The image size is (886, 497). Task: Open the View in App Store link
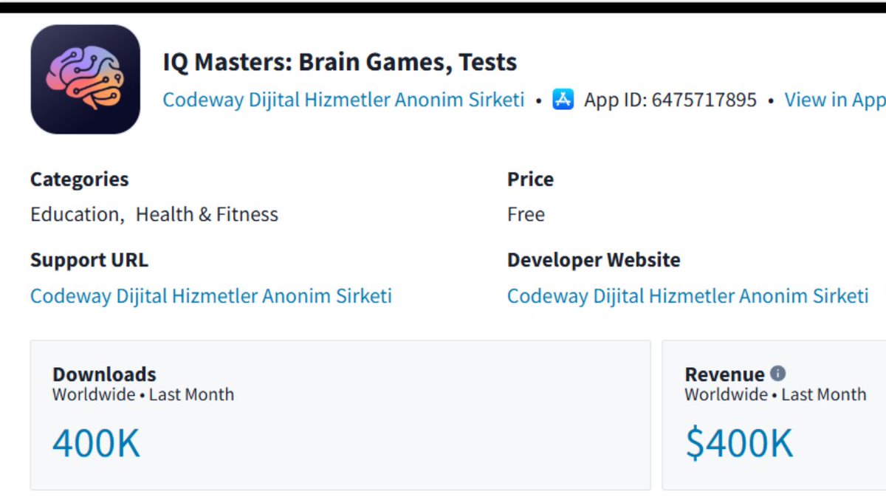pyautogui.click(x=834, y=100)
